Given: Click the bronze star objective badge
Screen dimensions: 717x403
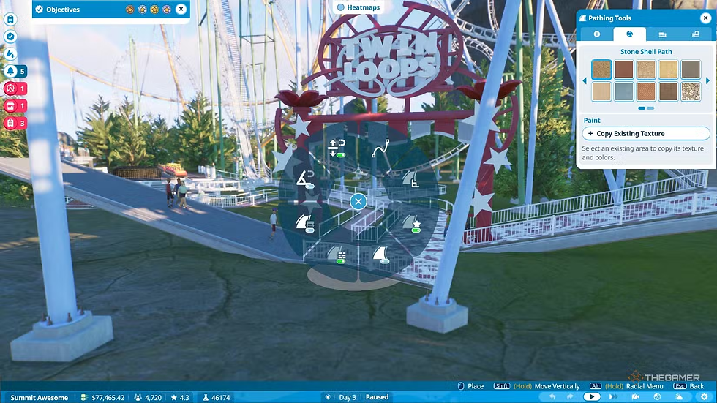Looking at the screenshot, I should click(130, 9).
